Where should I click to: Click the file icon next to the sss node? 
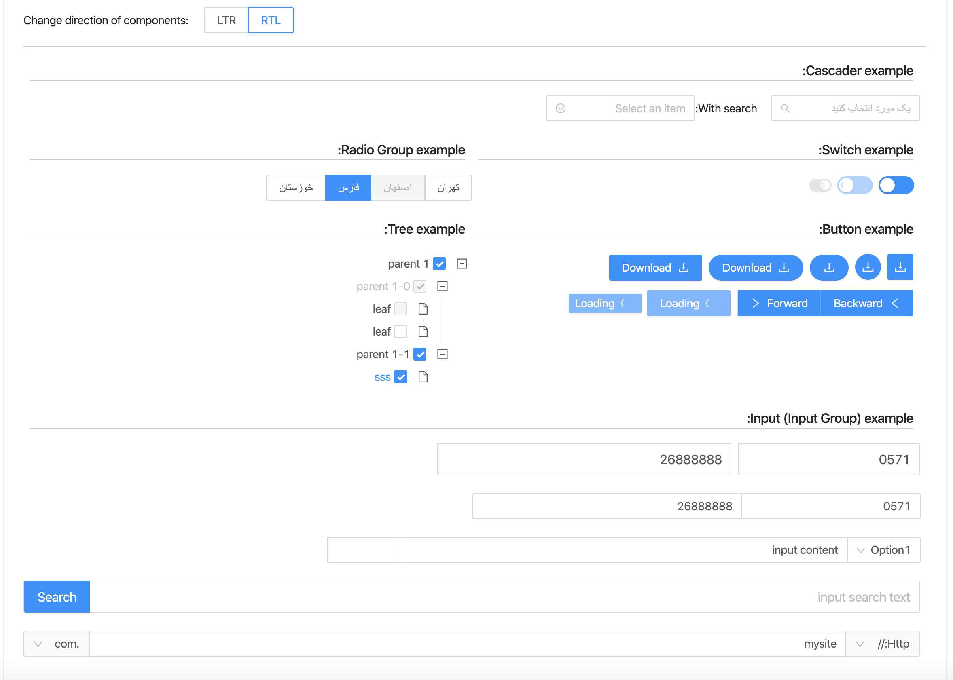click(423, 376)
